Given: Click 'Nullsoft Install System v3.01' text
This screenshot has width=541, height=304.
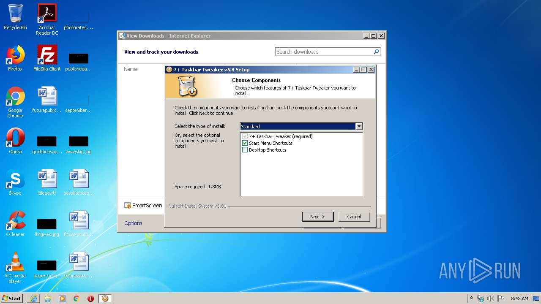Looking at the screenshot, I should coord(197,206).
